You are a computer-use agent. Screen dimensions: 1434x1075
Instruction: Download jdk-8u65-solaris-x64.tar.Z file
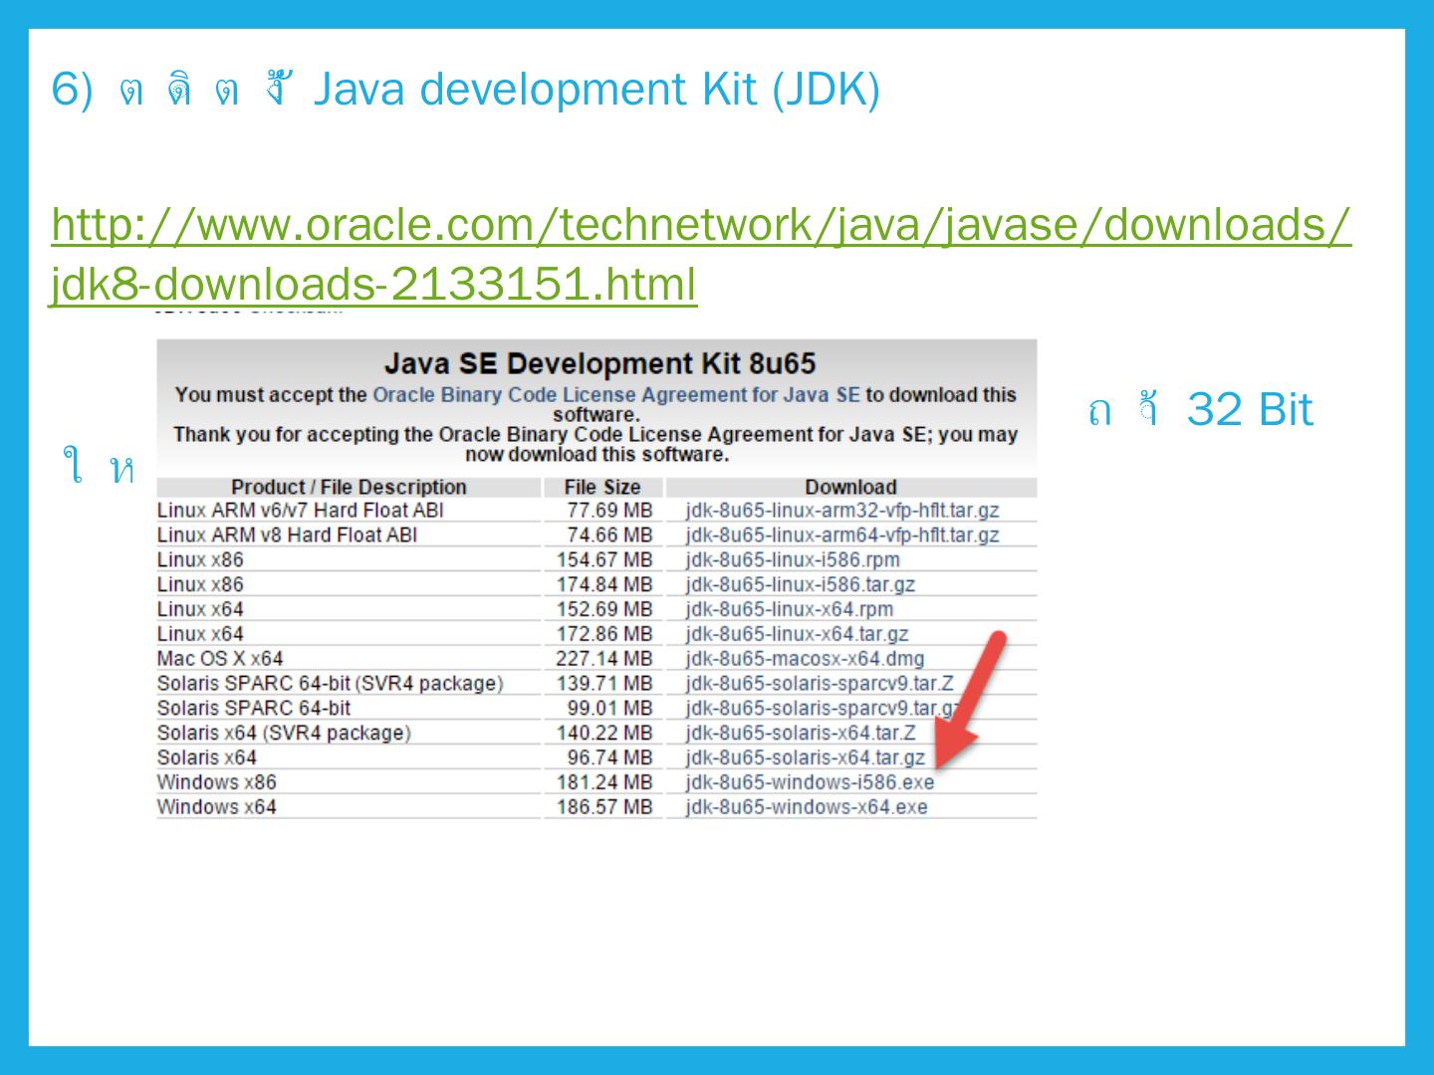pos(800,734)
